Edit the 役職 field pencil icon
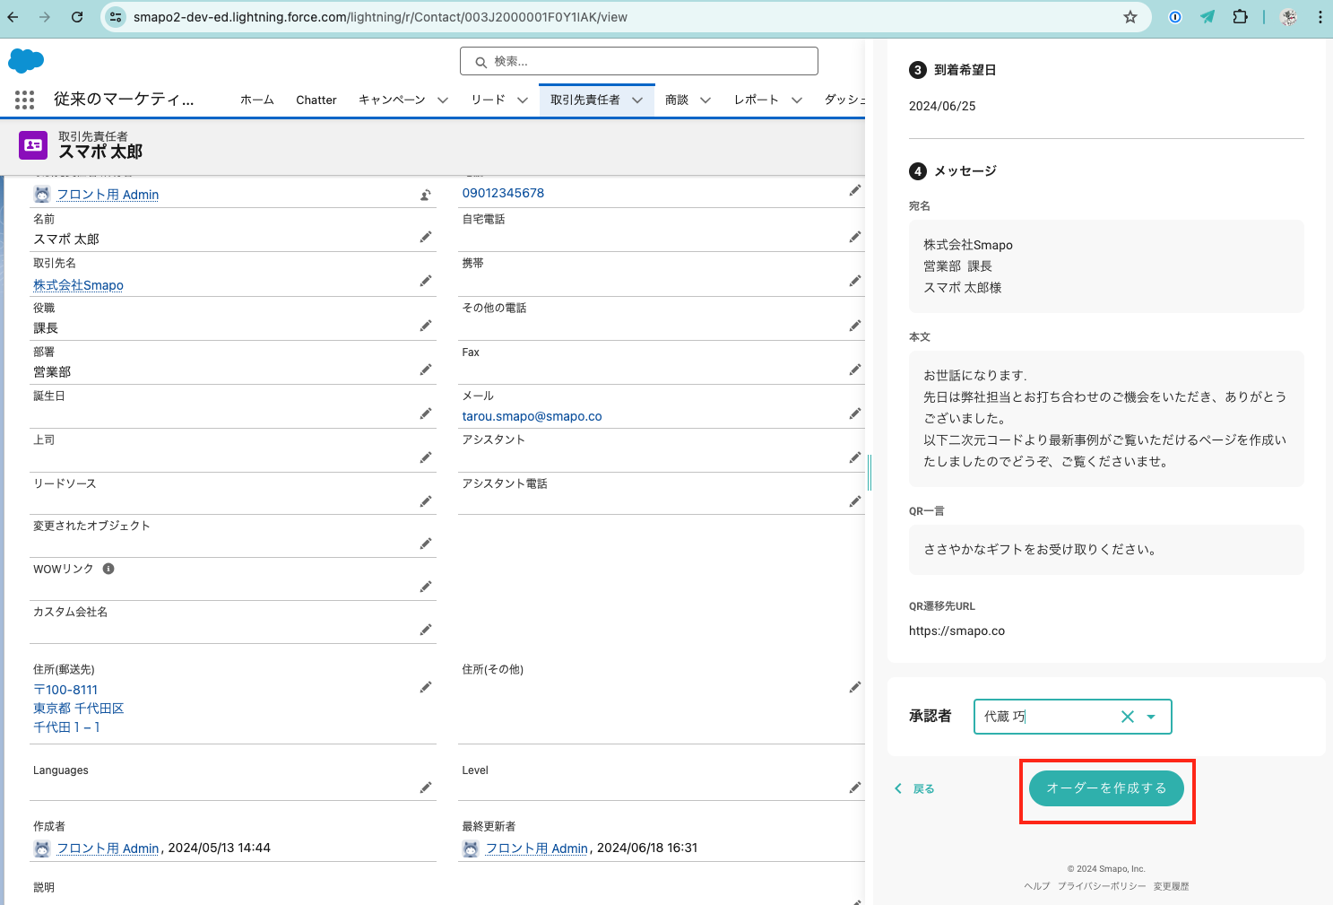The image size is (1333, 905). [426, 326]
